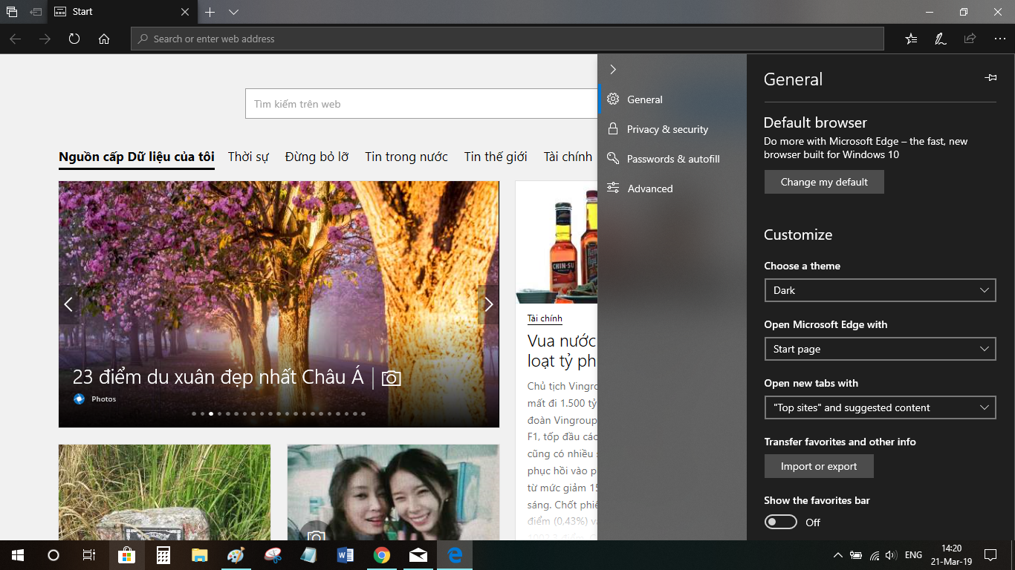Click the Microsoft Edge taskbar icon
This screenshot has height=570, width=1015.
455,555
